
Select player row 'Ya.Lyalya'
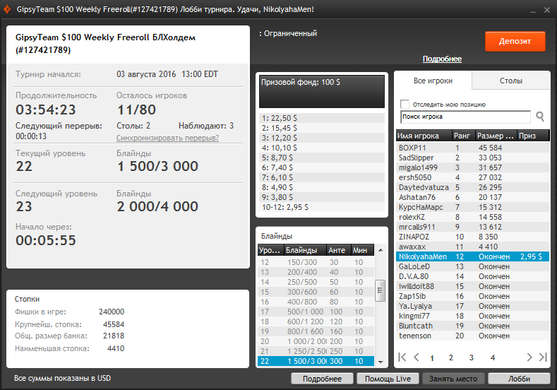[472, 306]
